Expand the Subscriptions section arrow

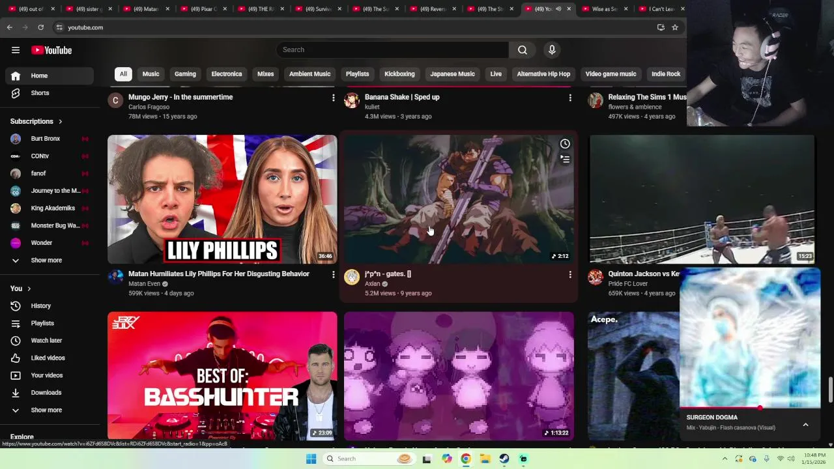61,122
